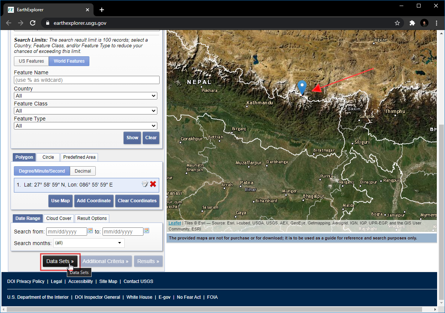Screen dimensions: 445x313
Task: Open the Feature Class dropdown
Action: pyautogui.click(x=86, y=111)
